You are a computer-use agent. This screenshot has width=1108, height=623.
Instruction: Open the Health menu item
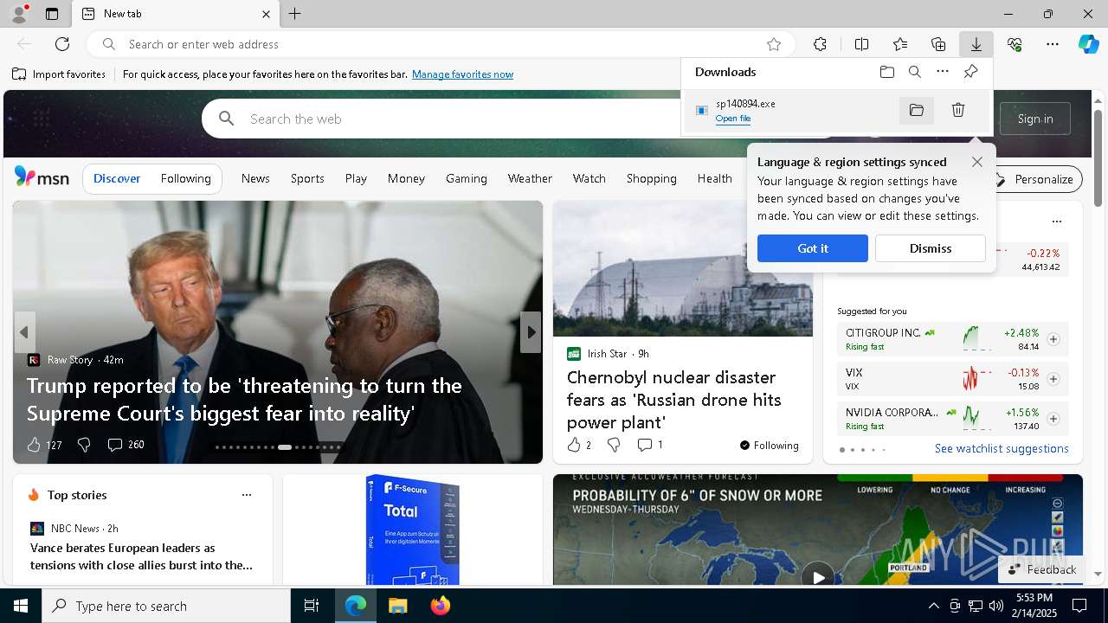(x=714, y=178)
